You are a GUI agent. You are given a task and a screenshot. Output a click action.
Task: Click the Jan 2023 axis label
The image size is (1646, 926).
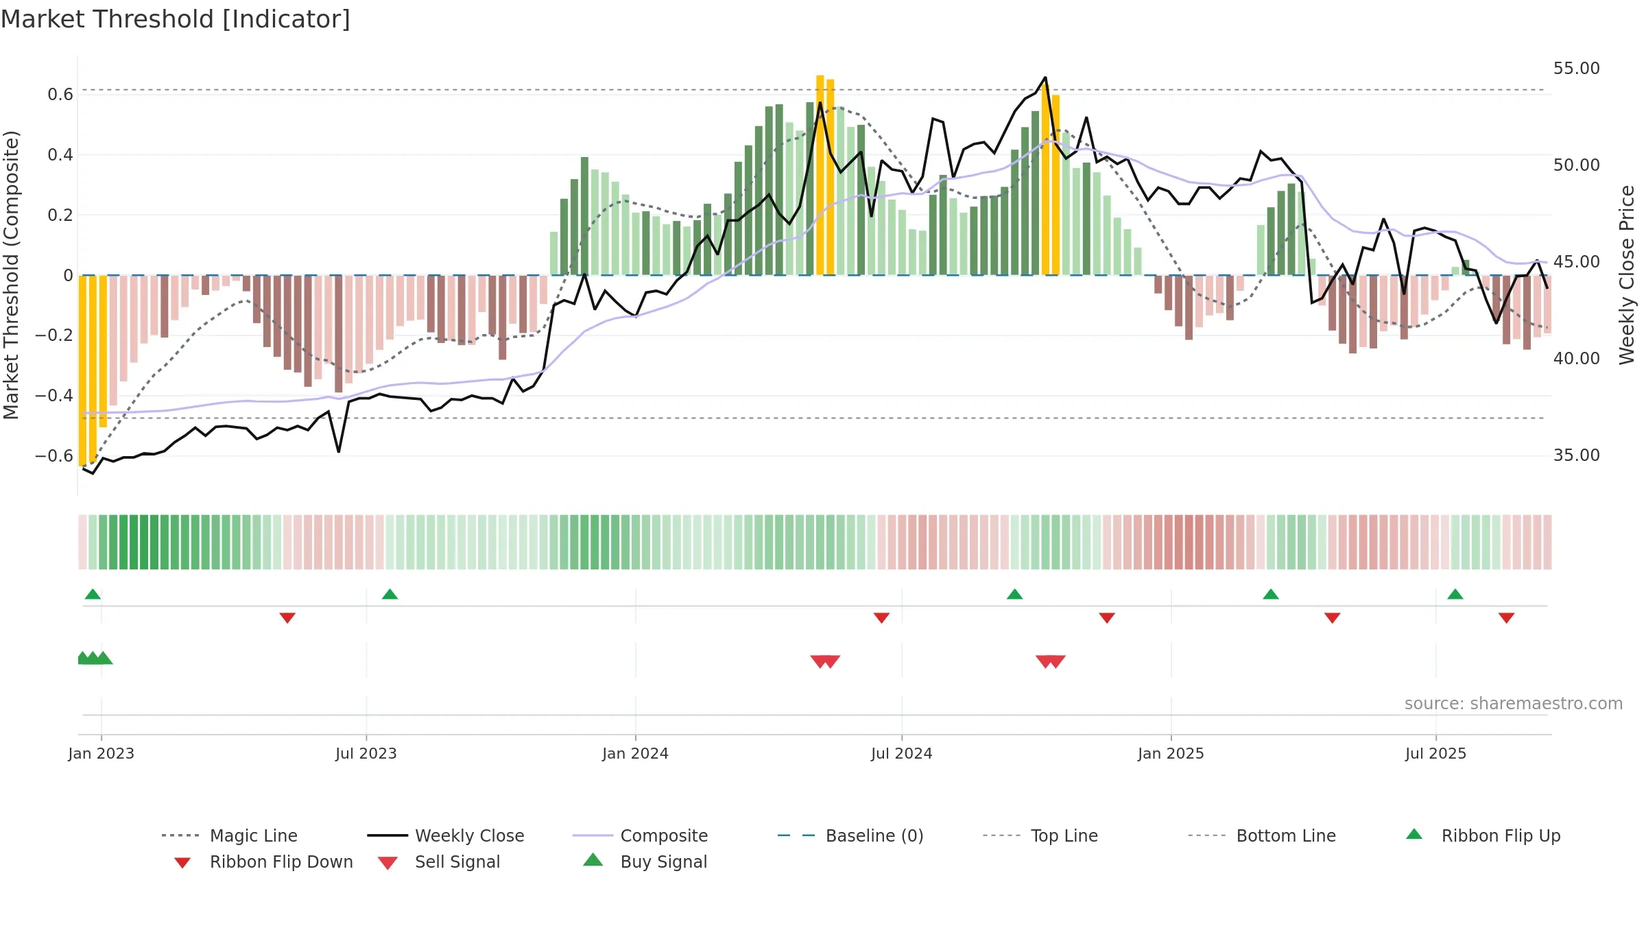click(x=102, y=753)
